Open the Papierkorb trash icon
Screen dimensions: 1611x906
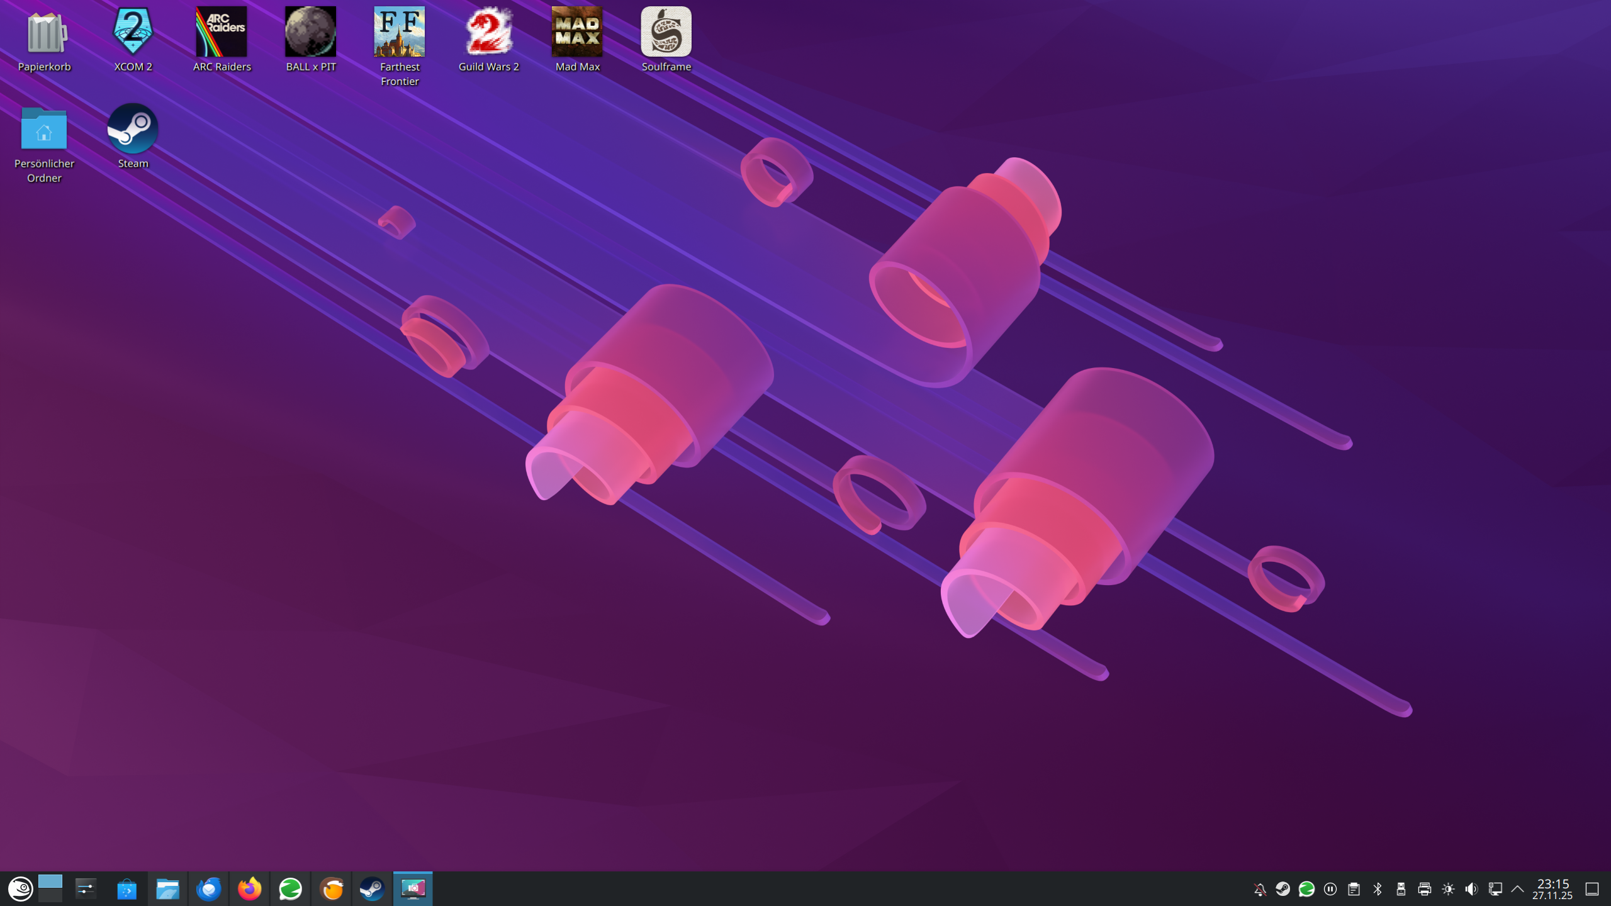(44, 33)
